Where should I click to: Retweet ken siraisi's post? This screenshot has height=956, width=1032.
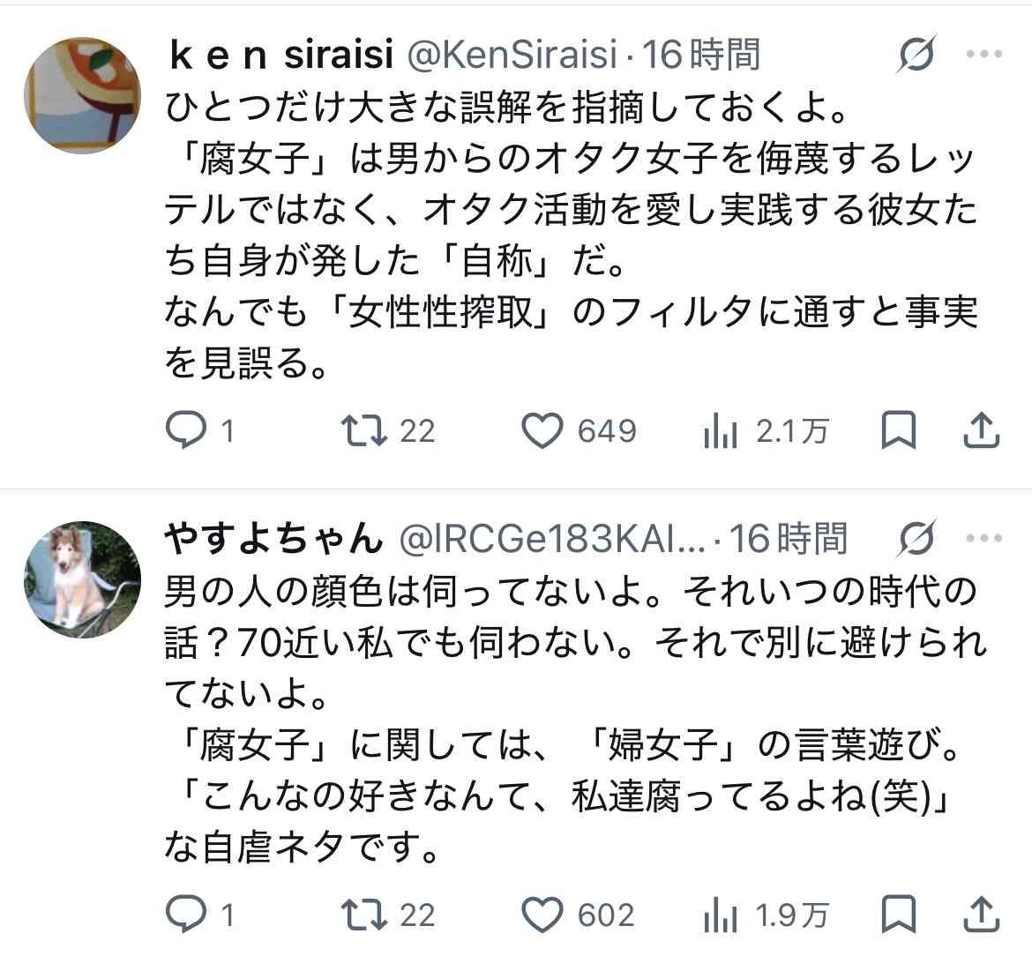[363, 430]
